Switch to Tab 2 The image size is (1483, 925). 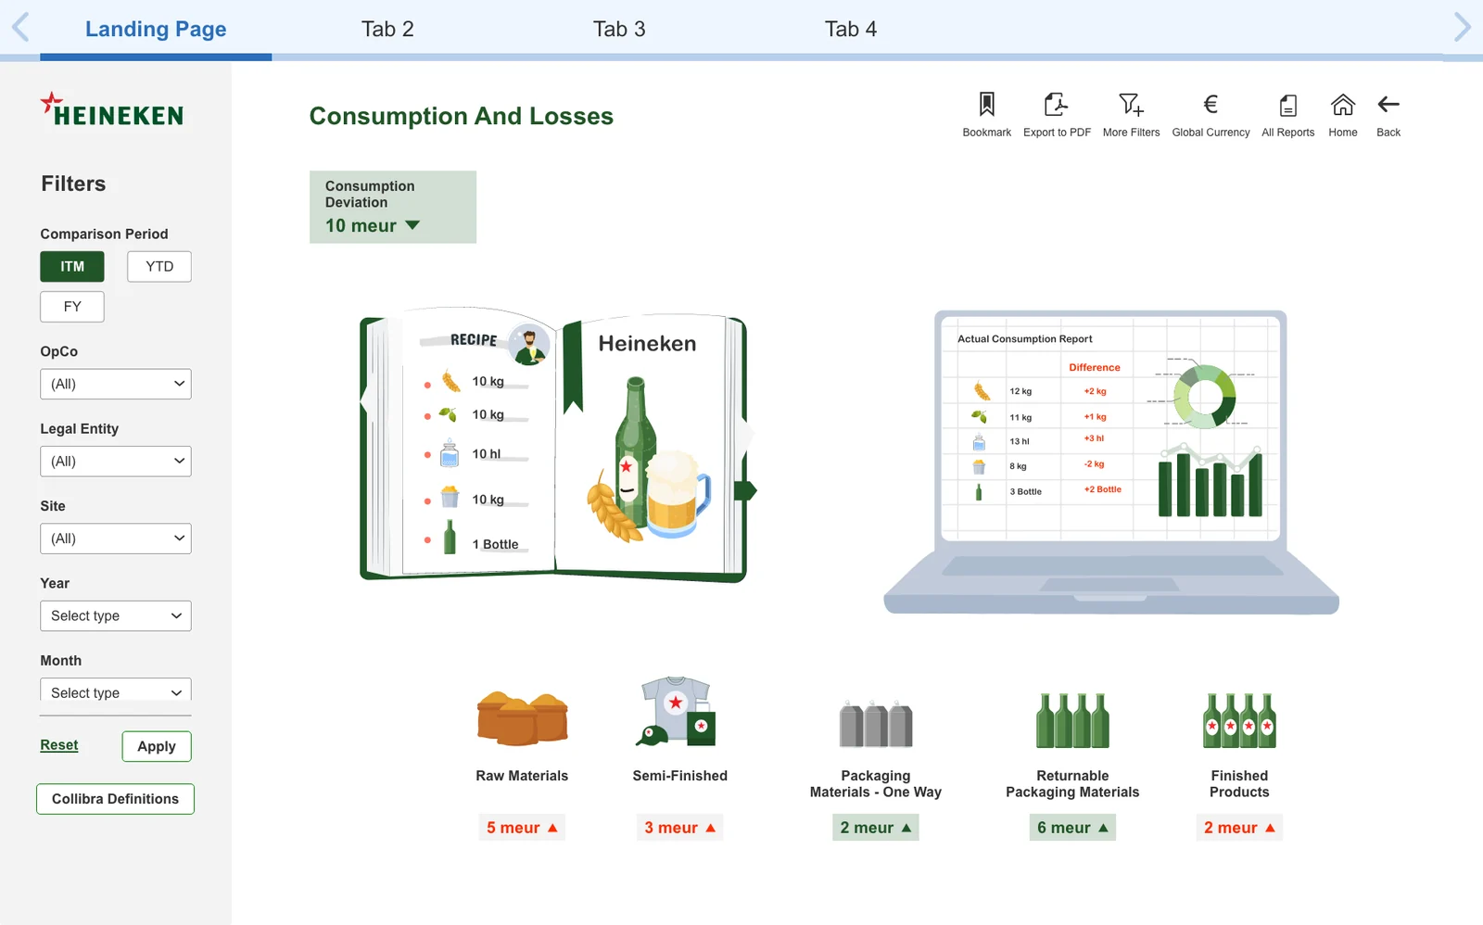[x=387, y=29]
